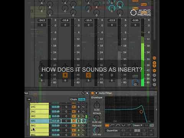Click the -10.5 volume value on return C
The image size is (184, 138).
pos(89,20)
